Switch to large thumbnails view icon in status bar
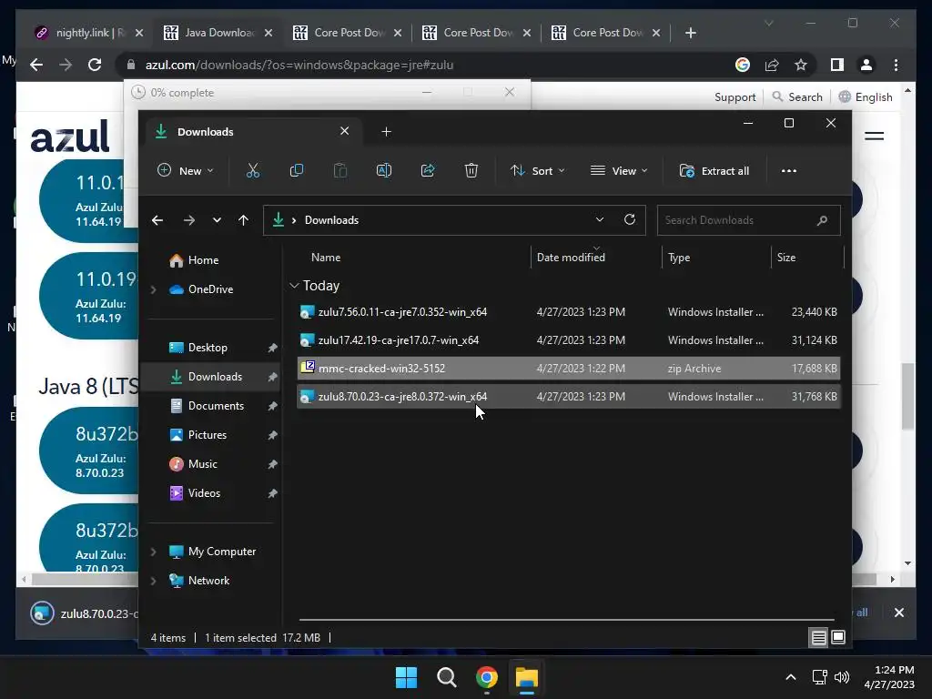Viewport: 932px width, 699px height. coord(838,638)
